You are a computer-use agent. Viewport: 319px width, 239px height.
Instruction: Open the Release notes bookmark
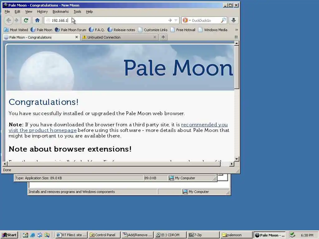coord(121,30)
